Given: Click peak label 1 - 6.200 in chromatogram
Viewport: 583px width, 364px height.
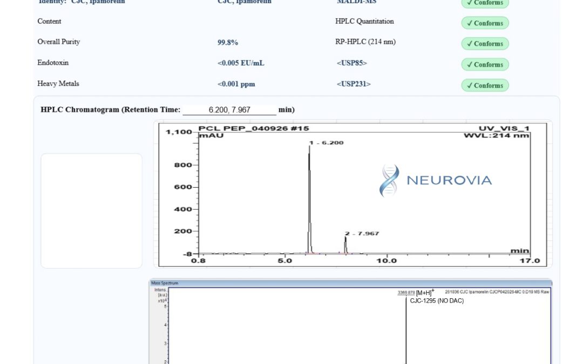Looking at the screenshot, I should click(326, 142).
